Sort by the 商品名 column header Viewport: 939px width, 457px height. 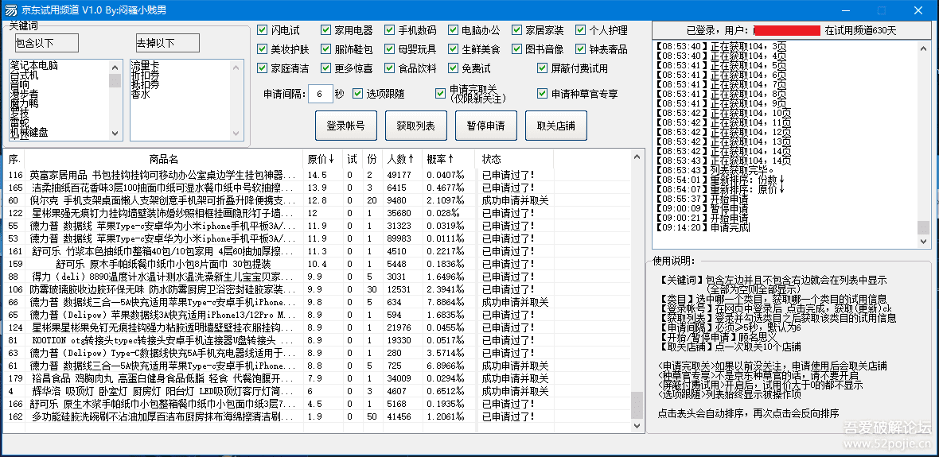[x=164, y=159]
